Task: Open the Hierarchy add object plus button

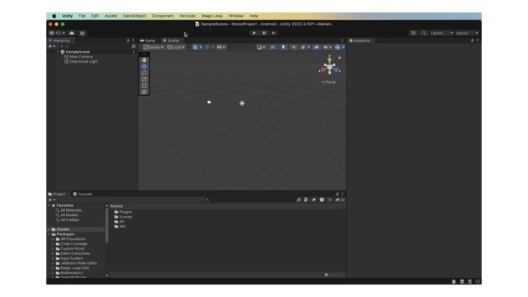Action: click(52, 46)
